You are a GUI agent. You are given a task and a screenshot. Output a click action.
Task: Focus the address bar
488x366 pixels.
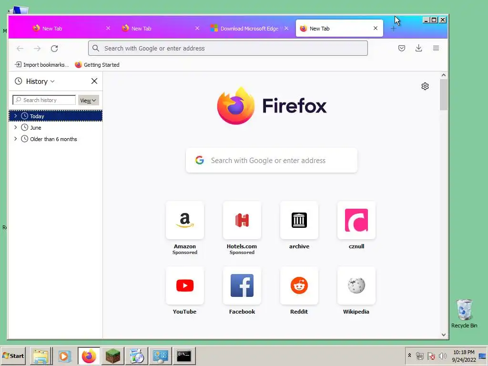pos(228,48)
